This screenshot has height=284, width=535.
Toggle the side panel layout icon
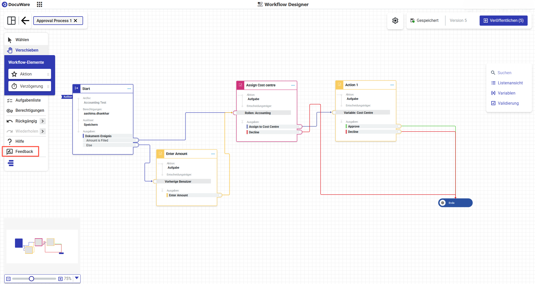click(11, 21)
